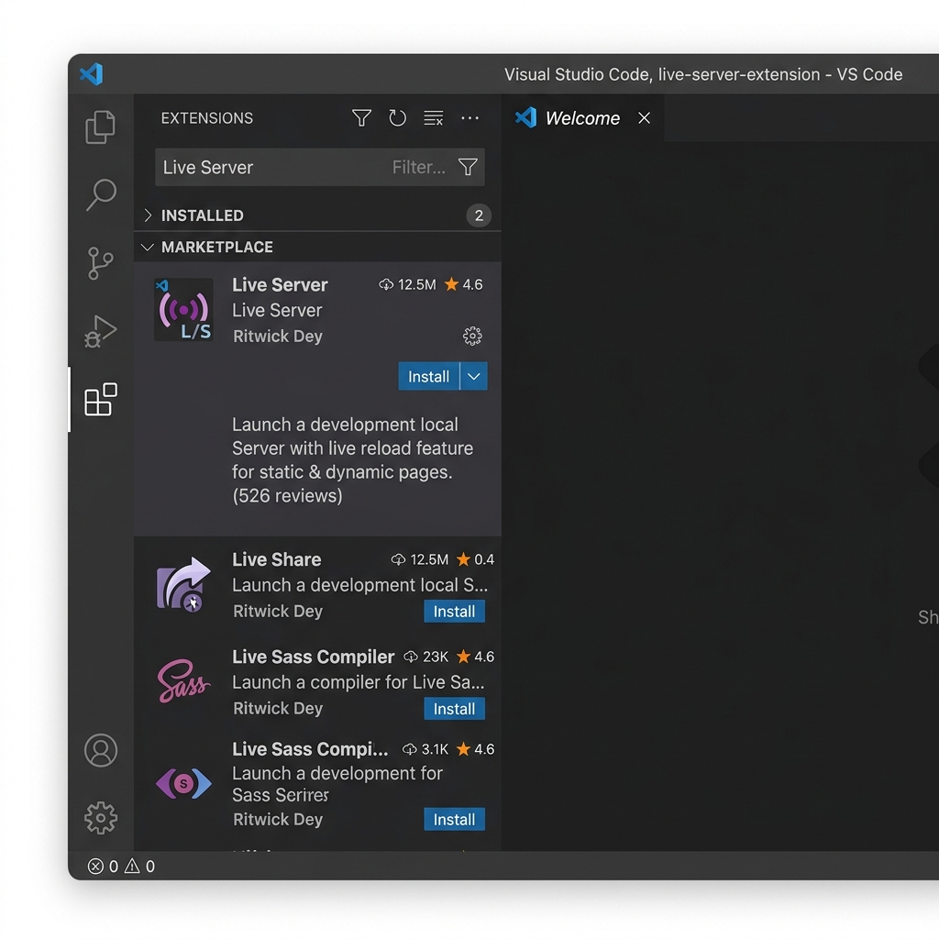Click the download count 12.5M of Live Server

(408, 284)
